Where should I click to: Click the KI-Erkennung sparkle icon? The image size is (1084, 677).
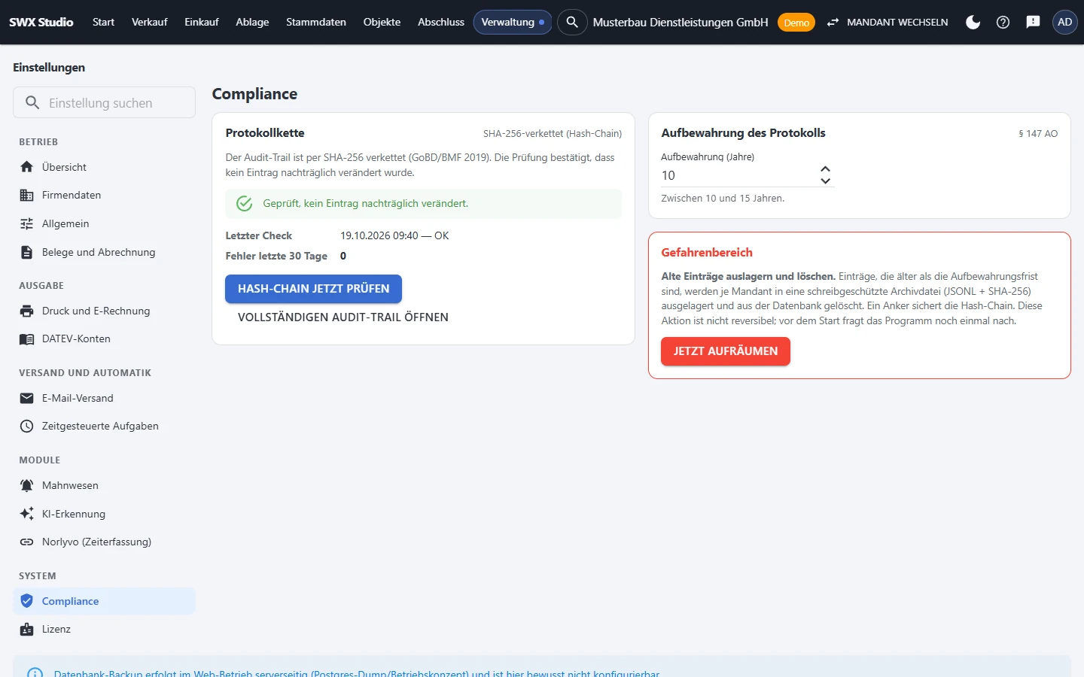tap(27, 514)
